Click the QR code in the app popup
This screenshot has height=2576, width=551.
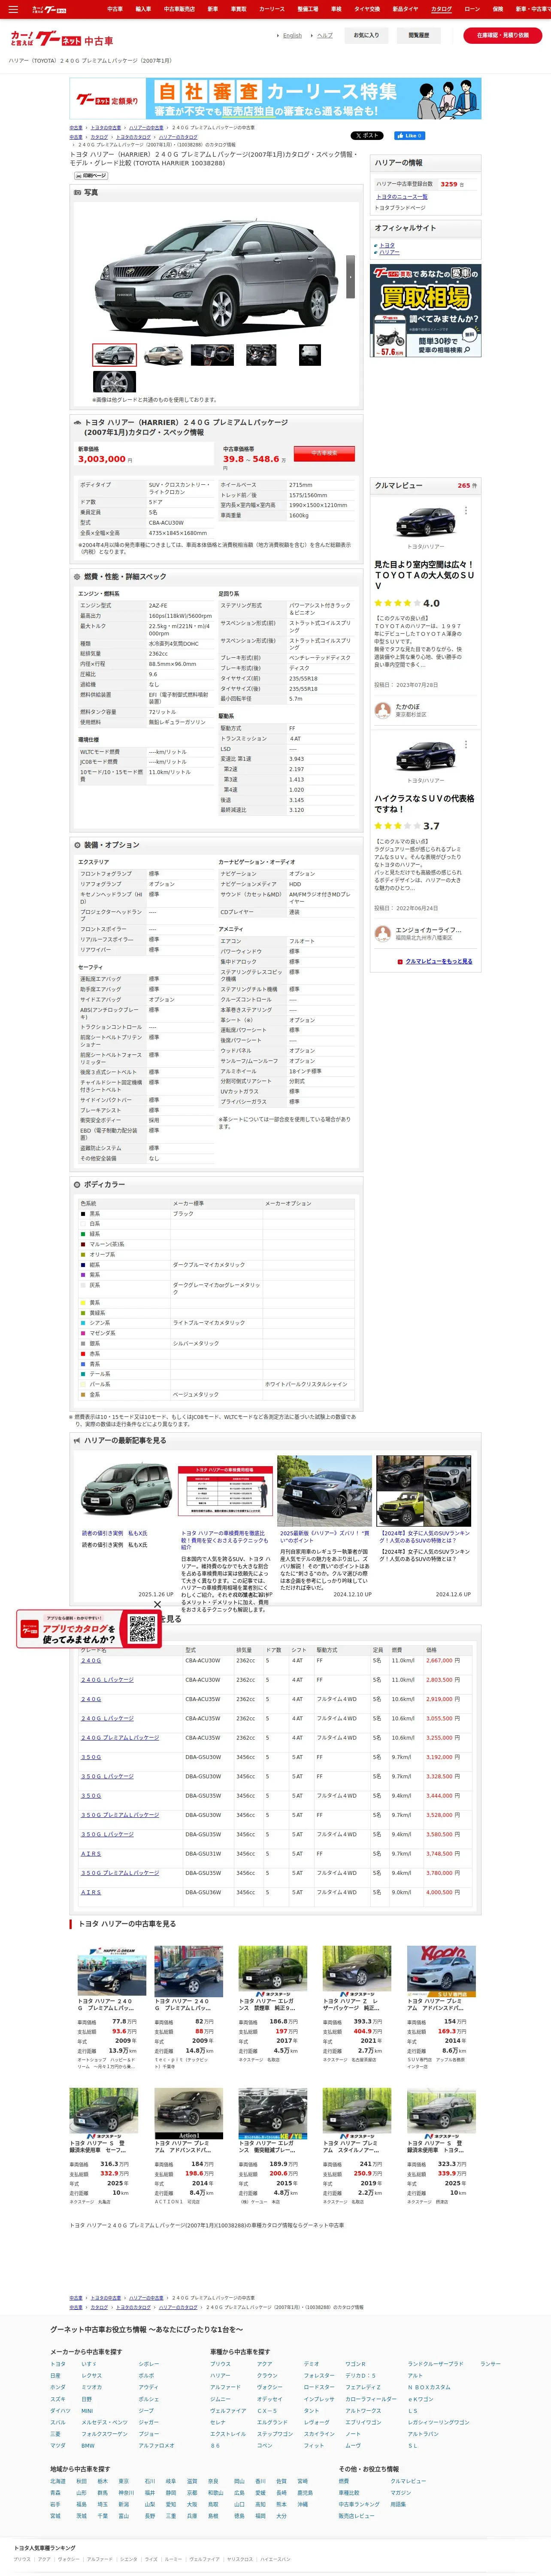(142, 1628)
